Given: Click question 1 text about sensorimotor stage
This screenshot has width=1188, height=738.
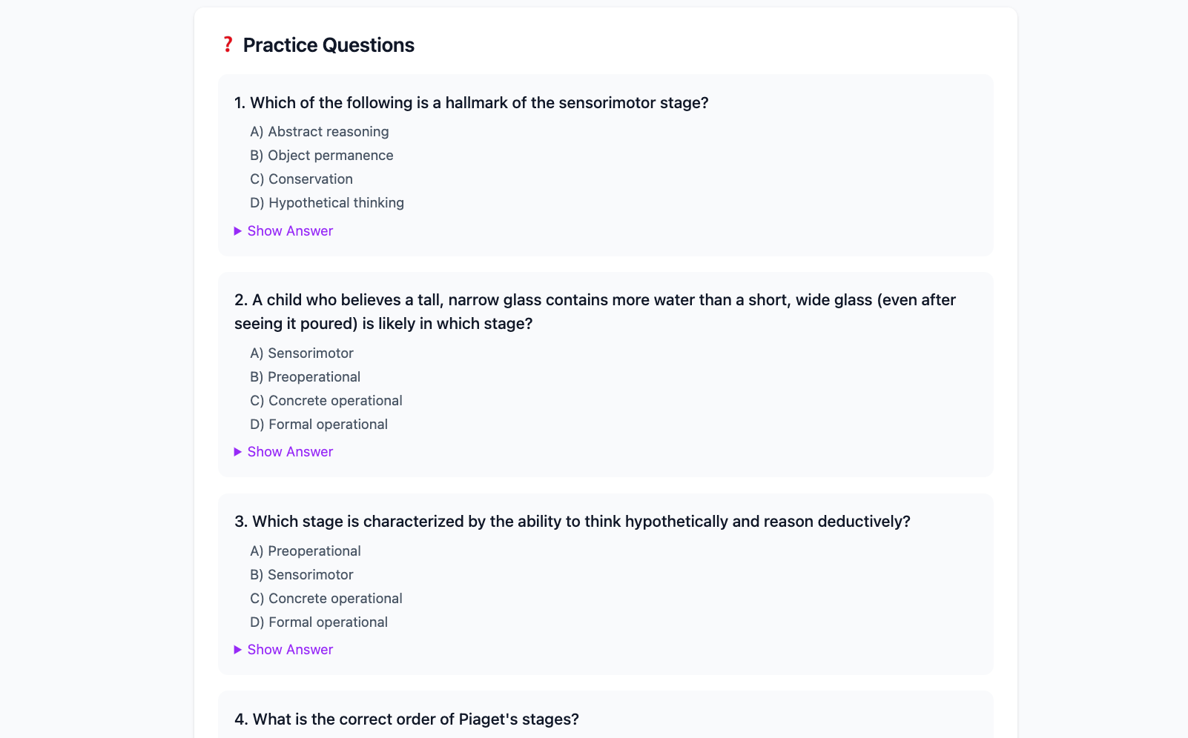Looking at the screenshot, I should tap(472, 103).
